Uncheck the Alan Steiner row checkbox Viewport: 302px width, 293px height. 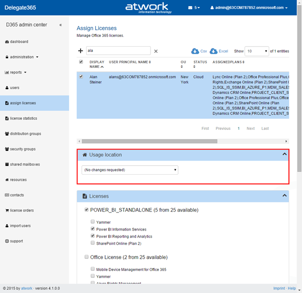point(81,77)
